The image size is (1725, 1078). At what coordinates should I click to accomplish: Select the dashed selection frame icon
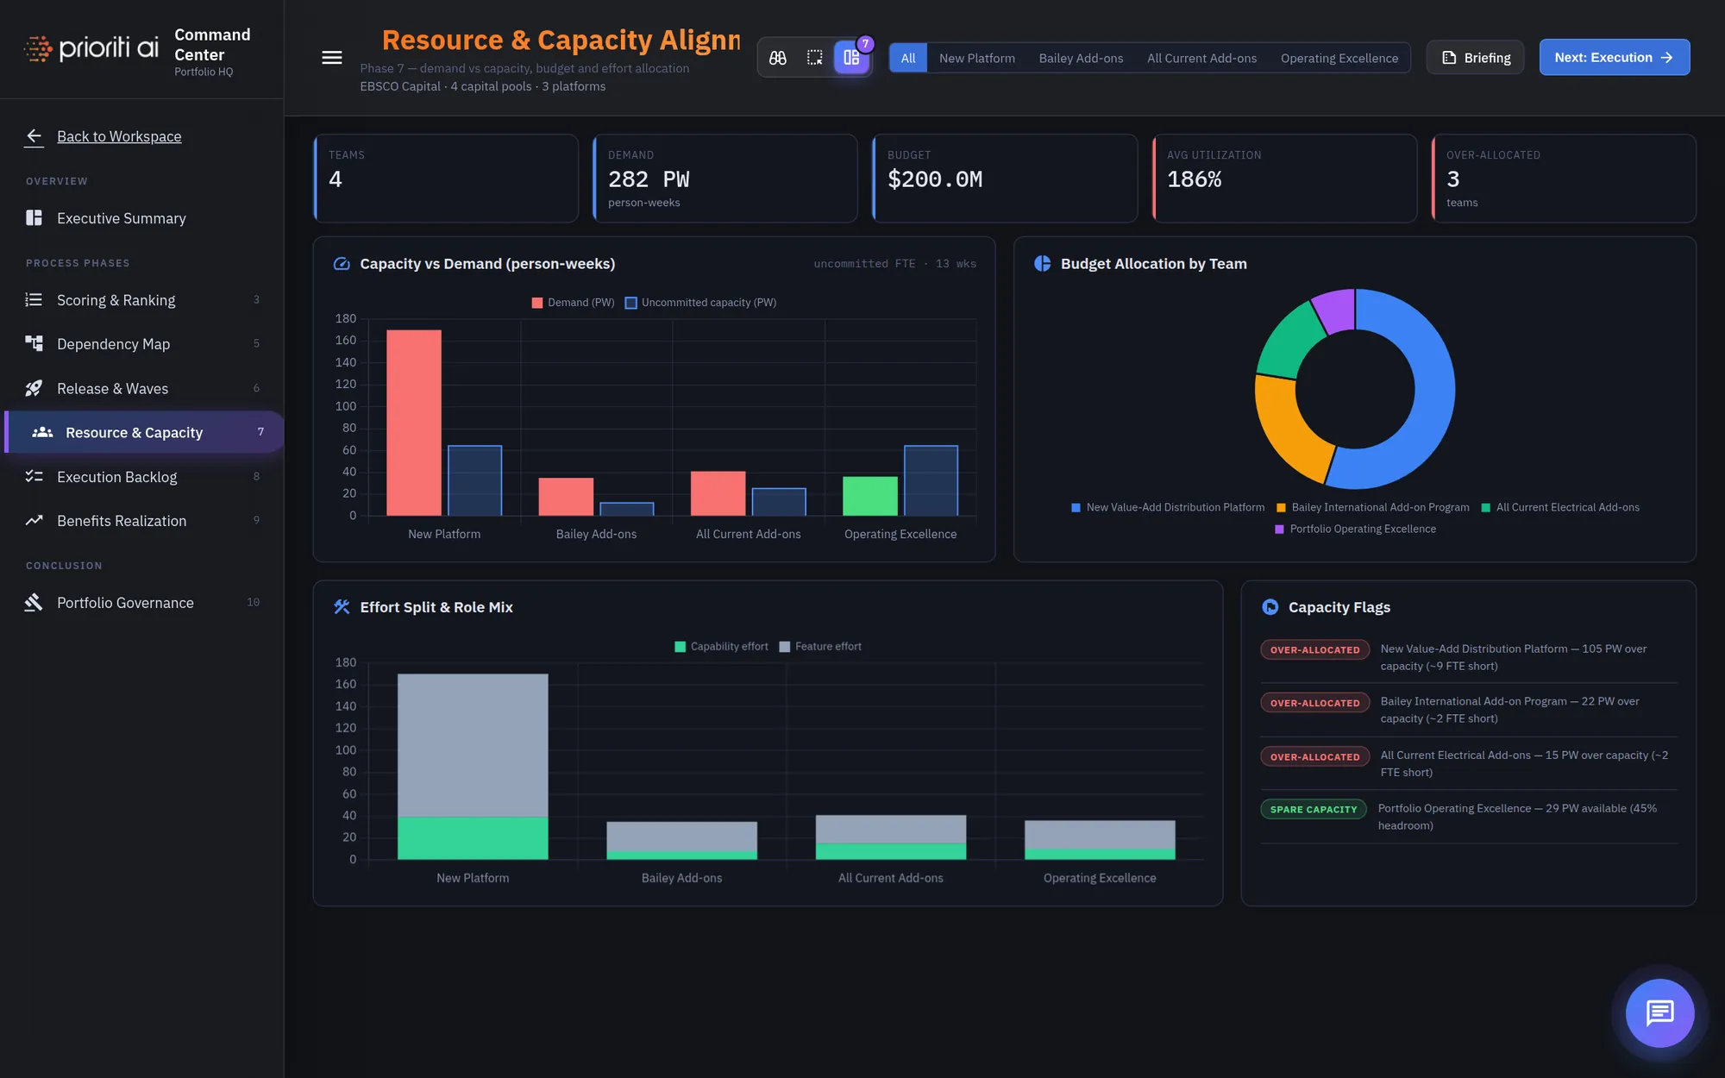(814, 58)
